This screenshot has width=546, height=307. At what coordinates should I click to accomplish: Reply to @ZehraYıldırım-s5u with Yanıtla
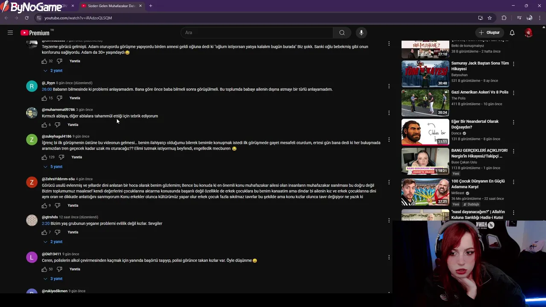tap(73, 206)
